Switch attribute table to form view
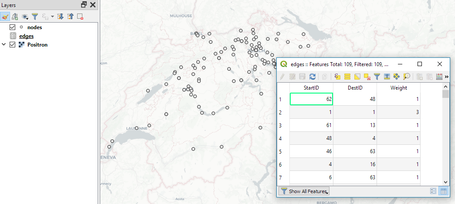455x204 pixels. click(x=433, y=191)
